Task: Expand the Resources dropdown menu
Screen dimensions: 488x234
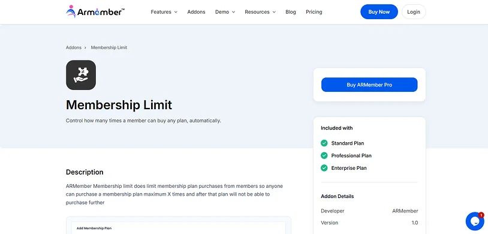Action: [x=260, y=12]
